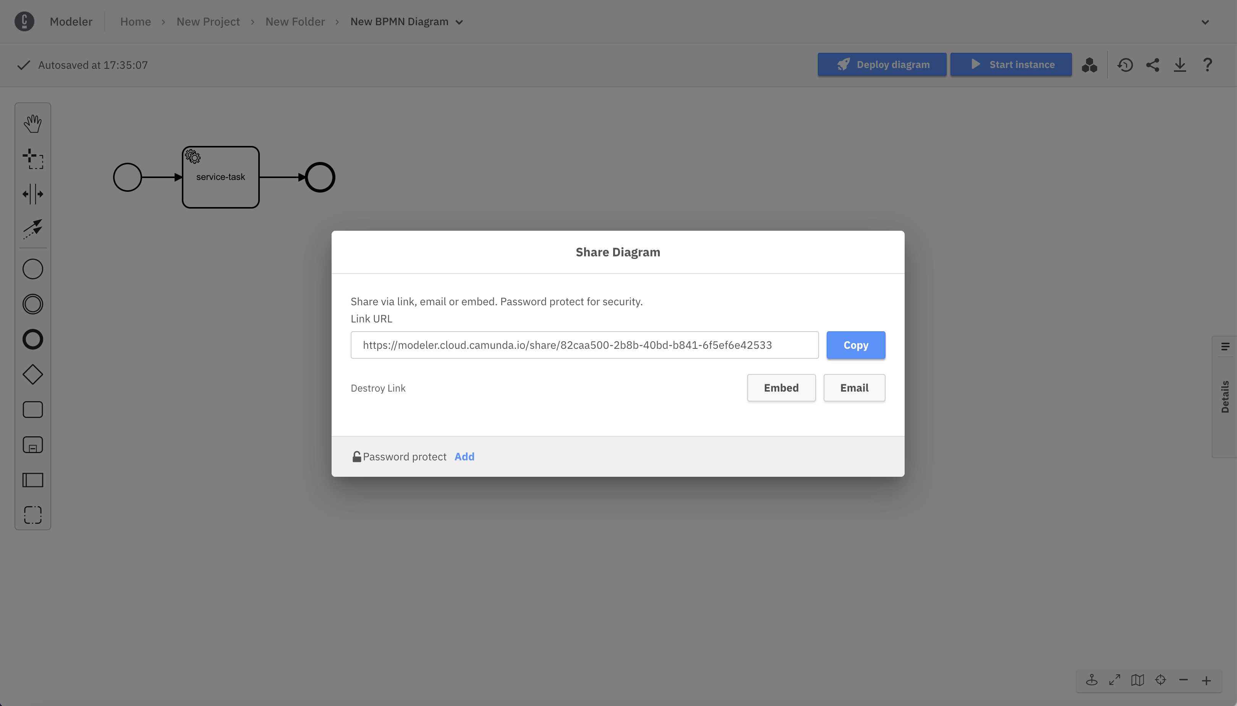The image size is (1237, 706).
Task: Expand the Details side panel
Action: pos(1225,396)
